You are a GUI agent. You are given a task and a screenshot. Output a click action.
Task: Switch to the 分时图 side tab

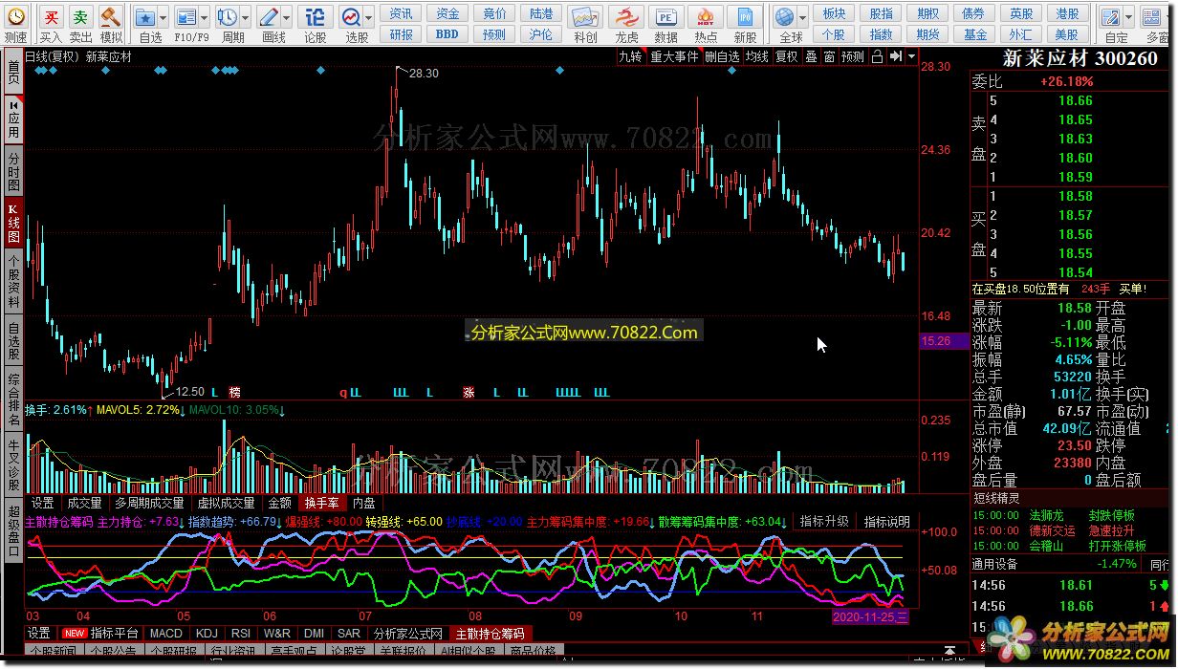pyautogui.click(x=13, y=172)
